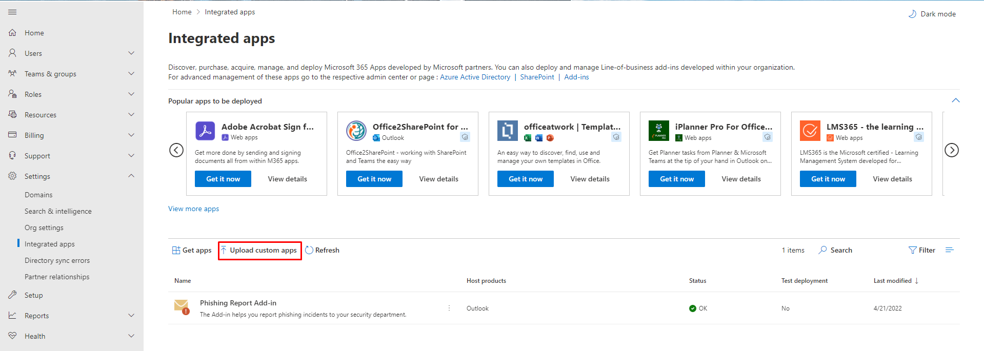The height and width of the screenshot is (351, 984).
Task: Click Get it now for Adobe Acrobat Sign
Action: pyautogui.click(x=223, y=179)
